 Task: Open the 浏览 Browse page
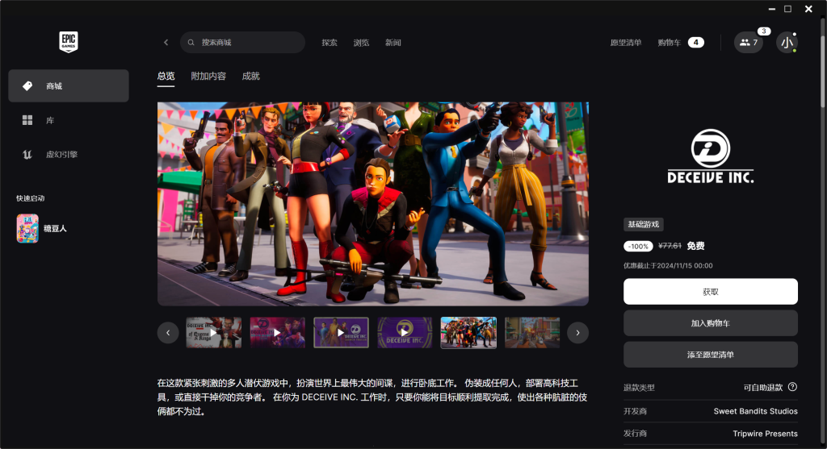361,43
